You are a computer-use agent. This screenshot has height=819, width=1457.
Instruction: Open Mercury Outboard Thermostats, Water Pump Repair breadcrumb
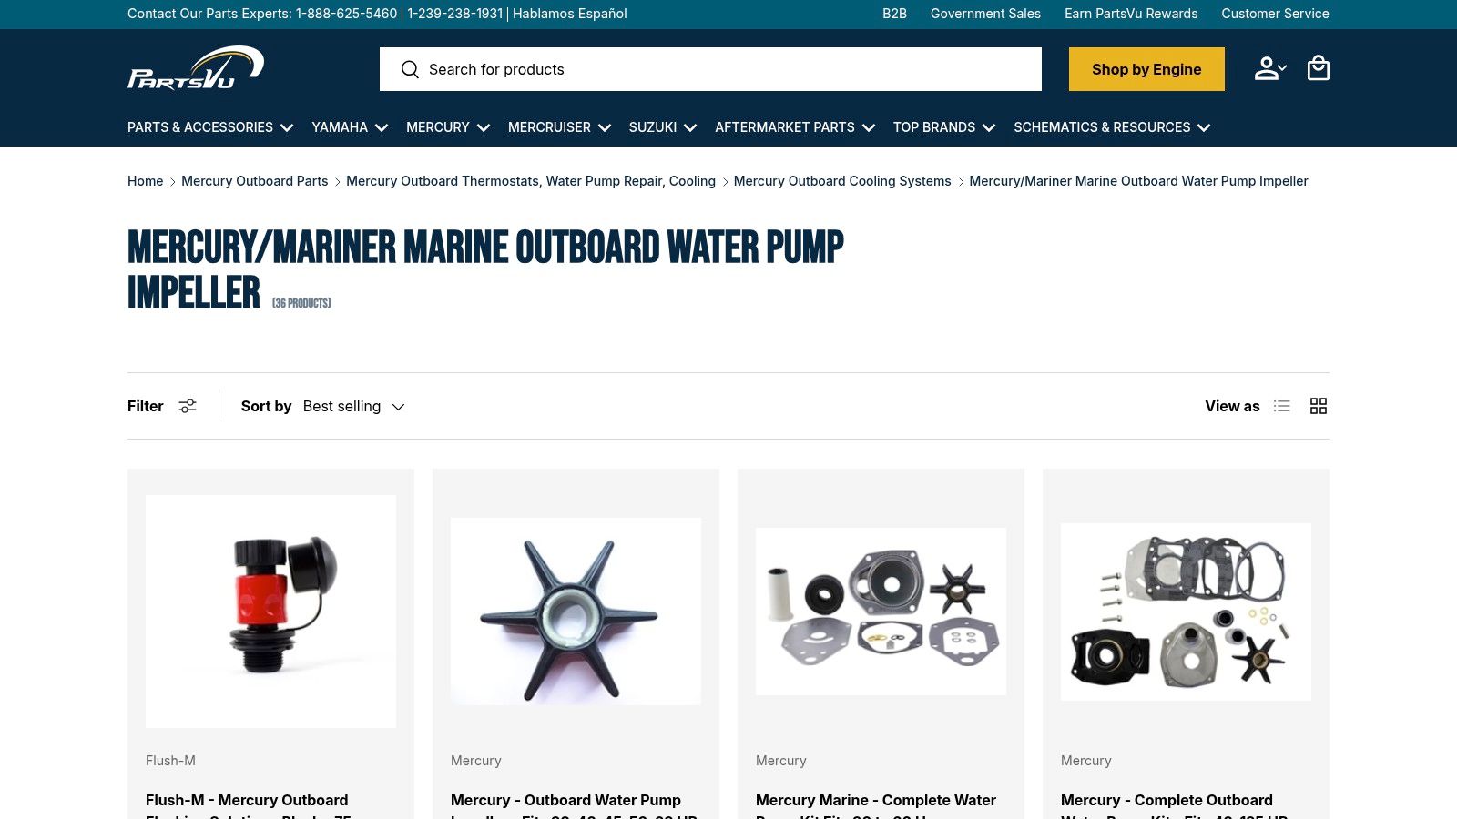(531, 181)
